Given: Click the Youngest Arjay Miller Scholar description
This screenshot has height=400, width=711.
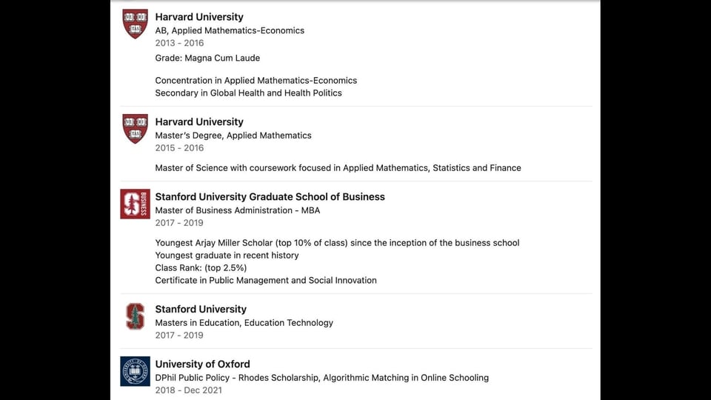Looking at the screenshot, I should tap(338, 243).
